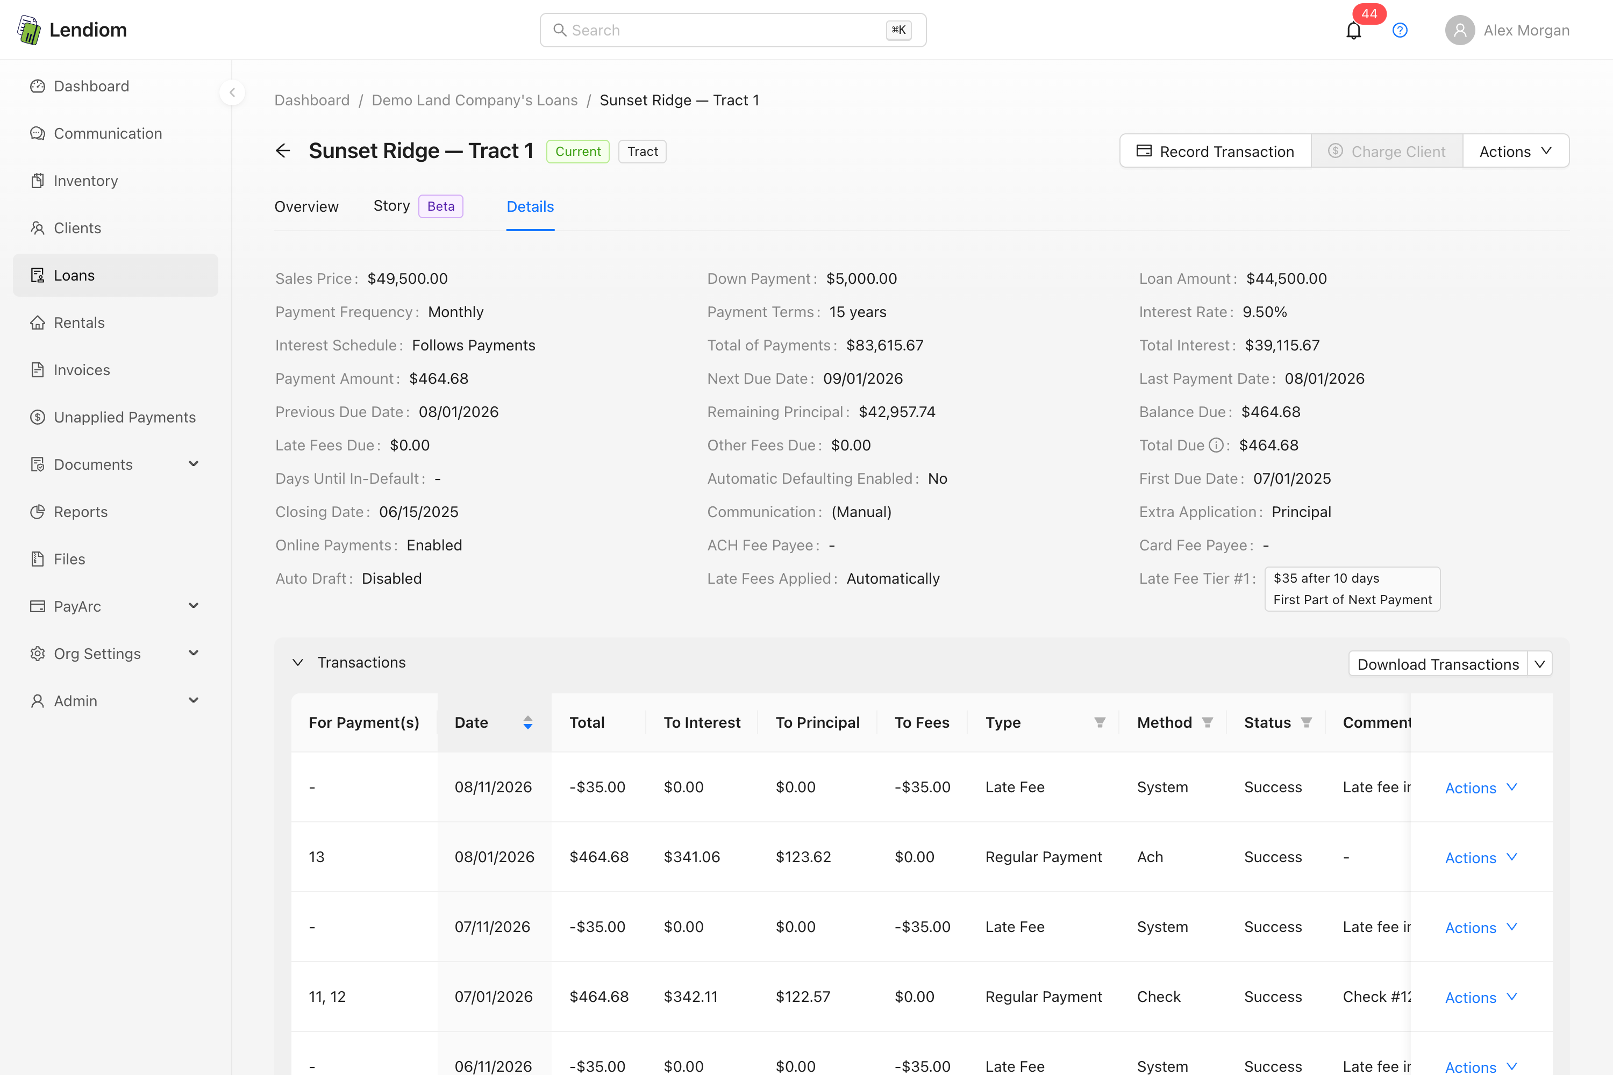Filter transactions by Status
Image resolution: width=1613 pixels, height=1075 pixels.
1307,722
